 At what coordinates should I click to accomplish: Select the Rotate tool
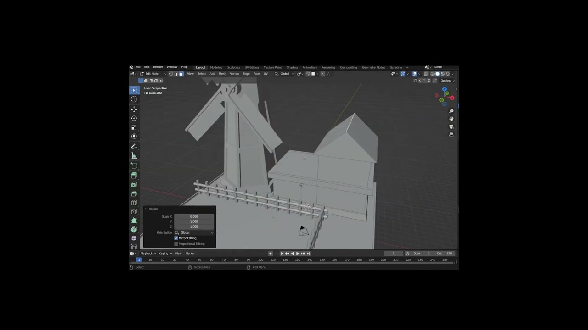tap(134, 118)
